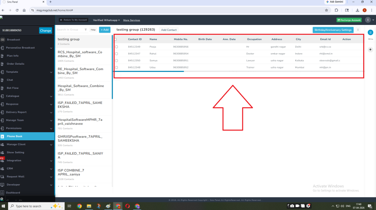Click the filter funnel icon in group search
Image resolution: width=376 pixels, height=210 pixels.
[x=86, y=30]
